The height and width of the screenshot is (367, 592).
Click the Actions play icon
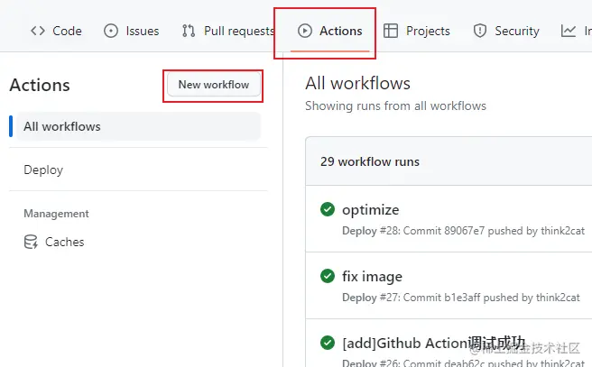[x=305, y=31]
